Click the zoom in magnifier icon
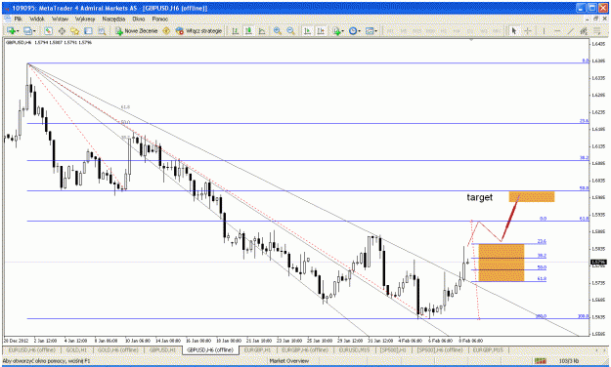This screenshot has height=367, width=611. (278, 30)
